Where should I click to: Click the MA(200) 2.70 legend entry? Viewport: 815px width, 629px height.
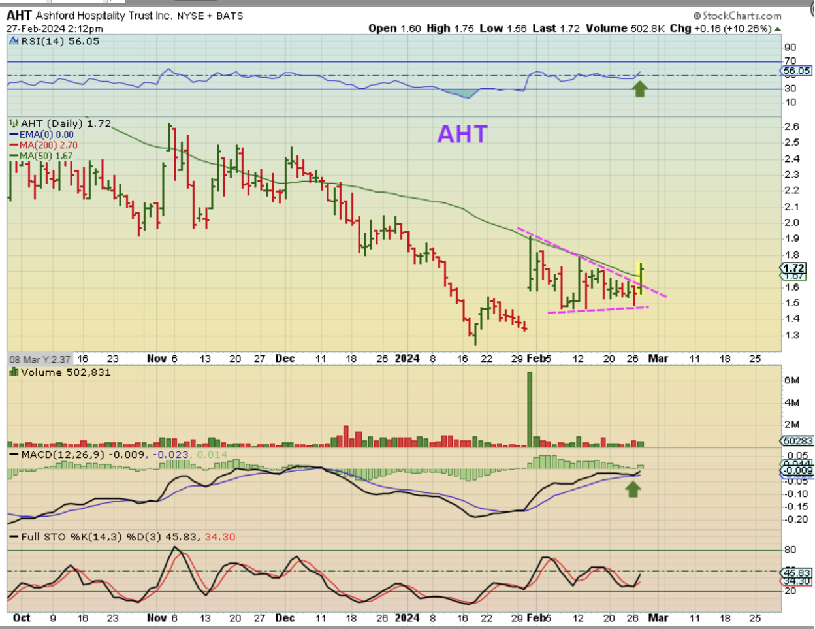(44, 145)
